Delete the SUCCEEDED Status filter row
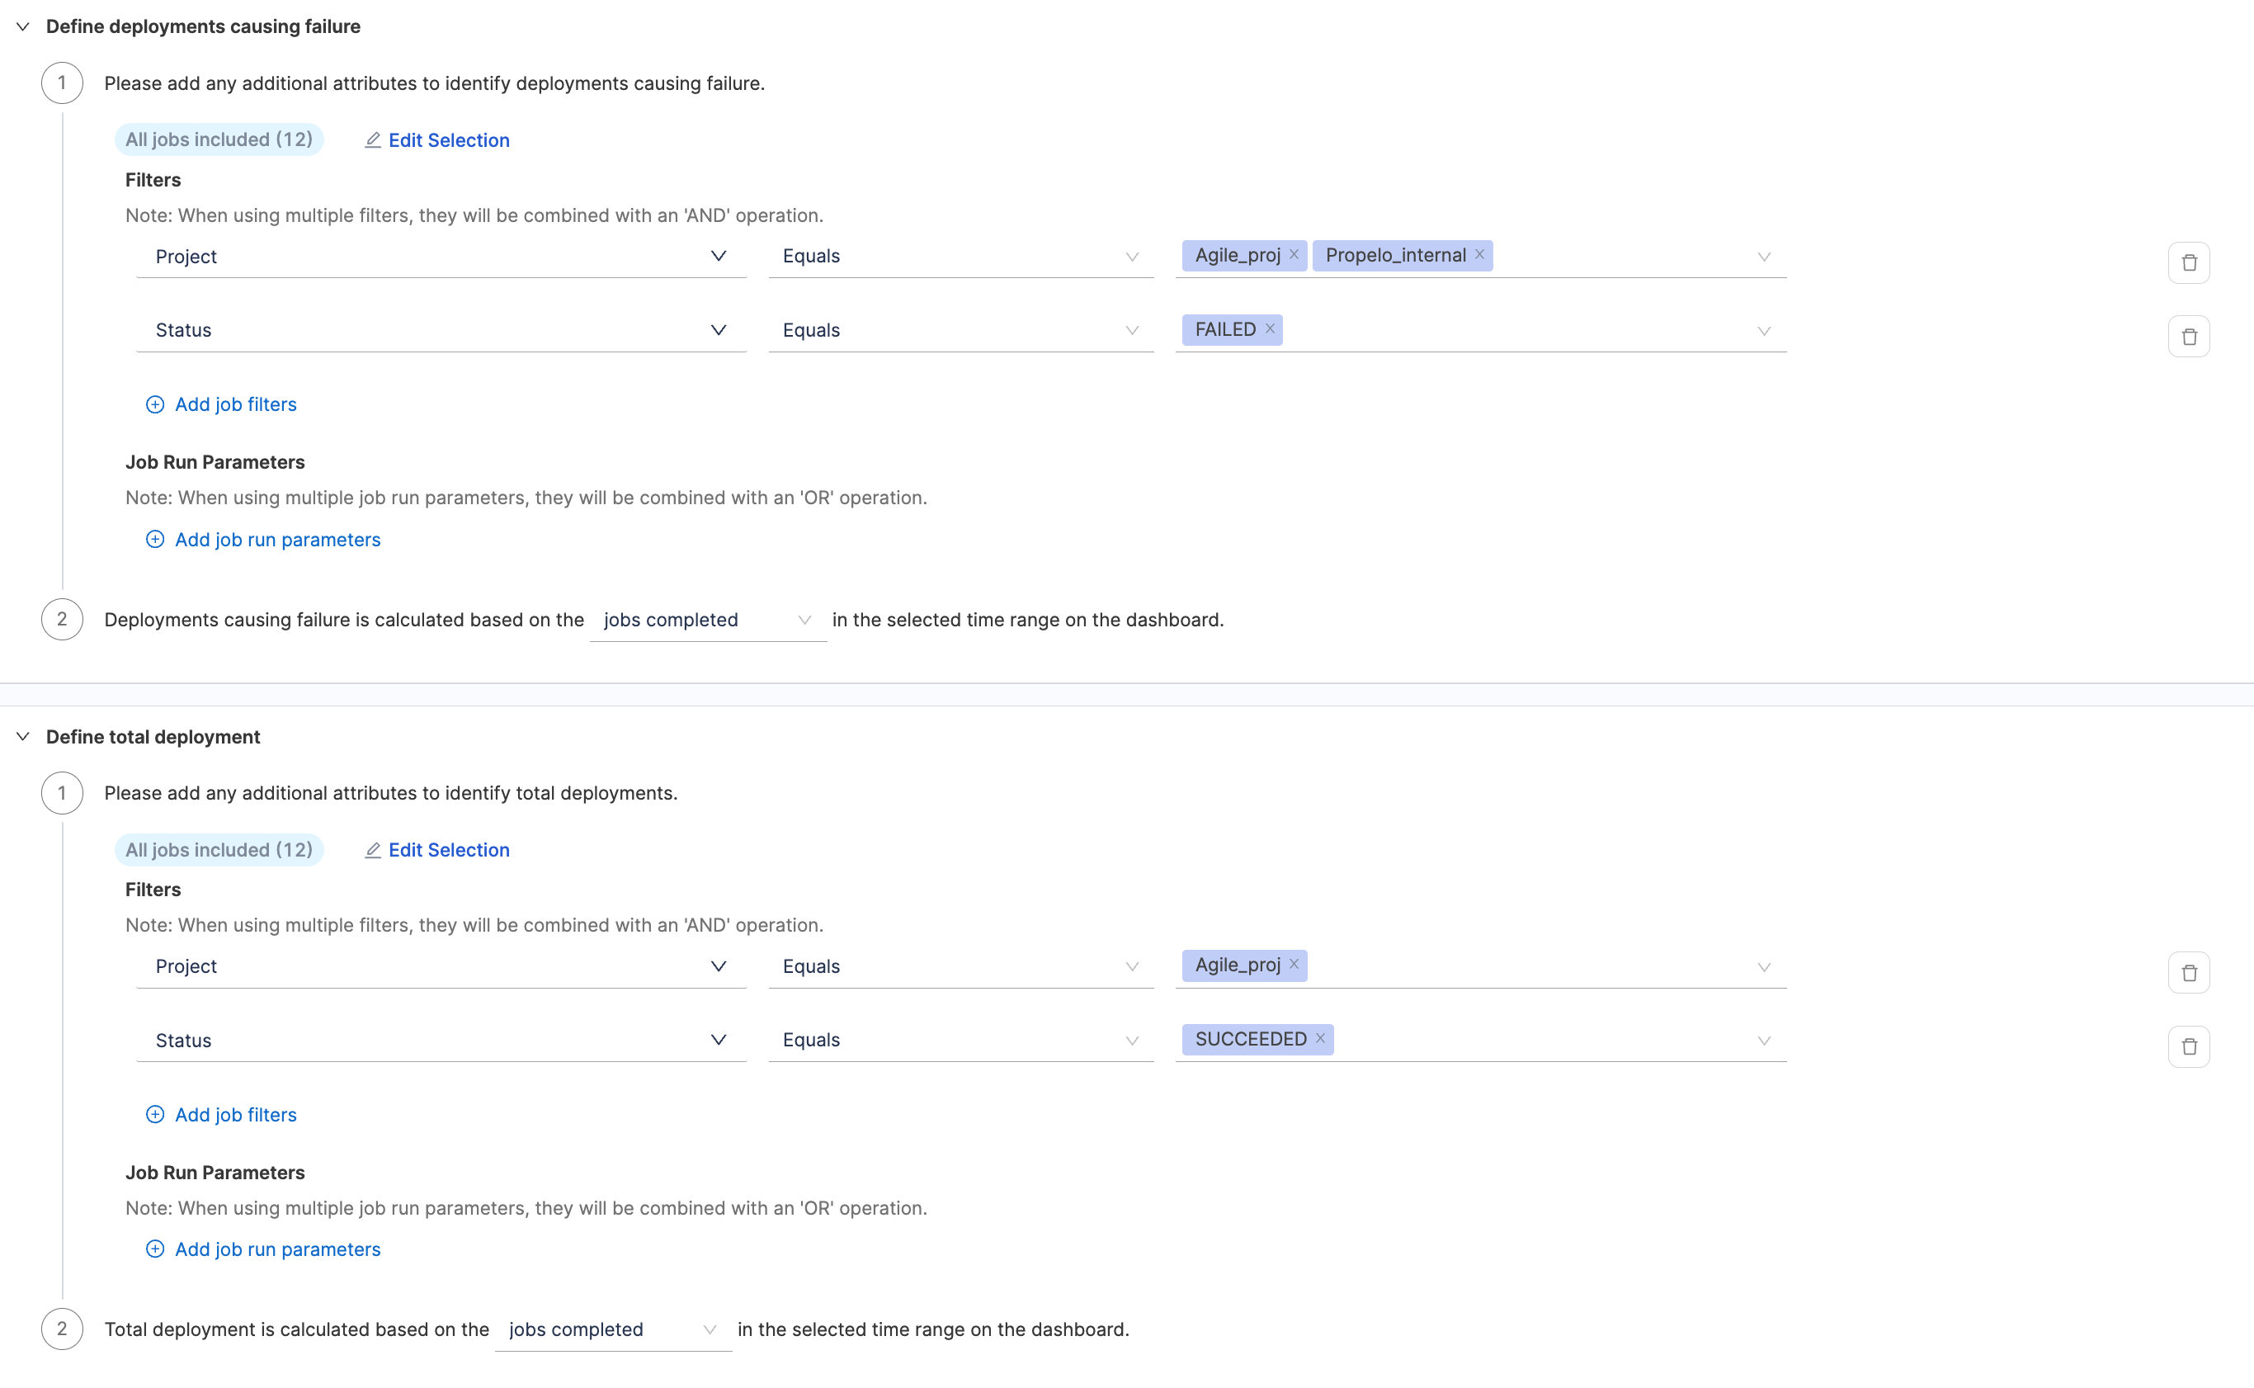This screenshot has height=1388, width=2254. [2188, 1046]
